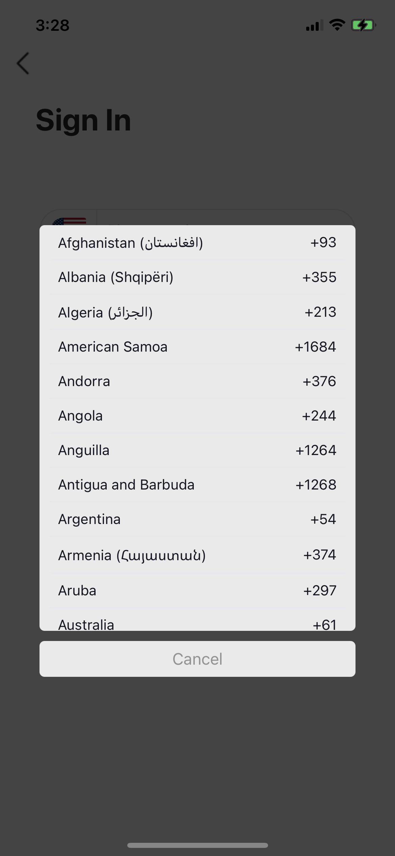Tap the US flag country selector
Screen dimensions: 395x856
pos(69,221)
